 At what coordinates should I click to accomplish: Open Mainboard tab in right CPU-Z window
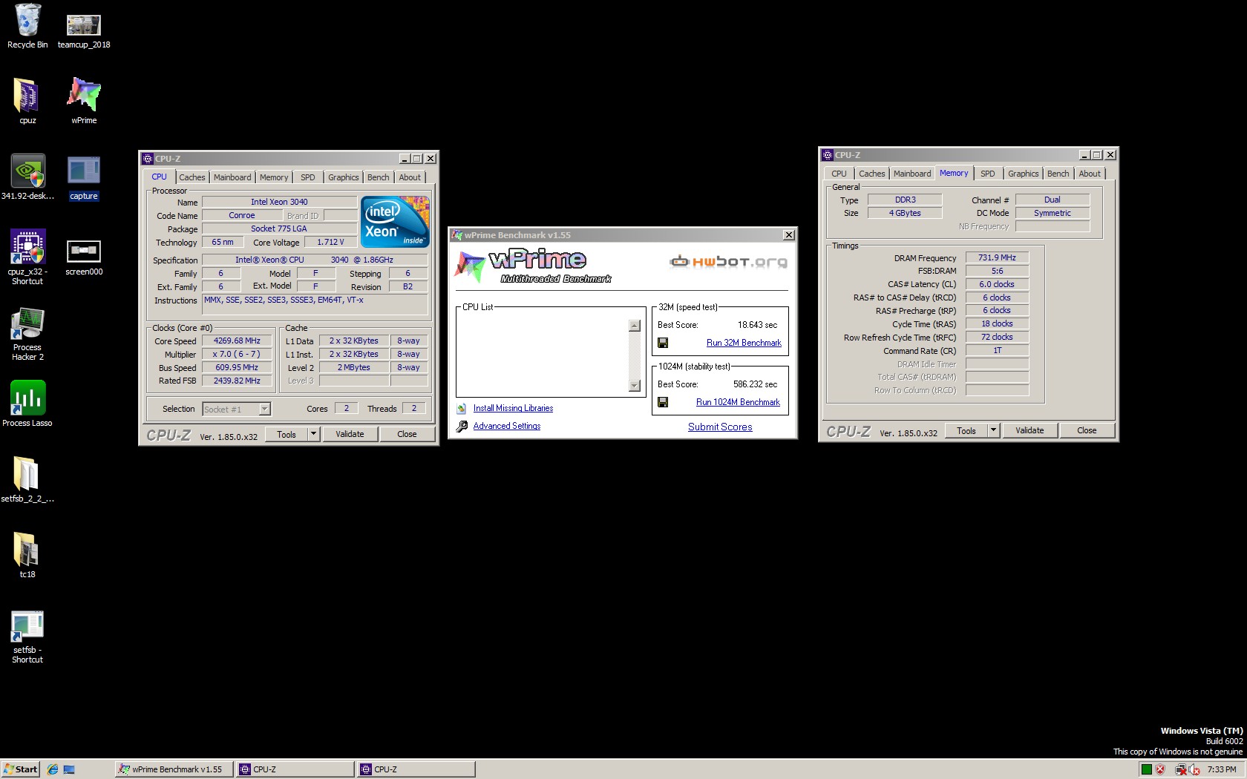pyautogui.click(x=912, y=174)
